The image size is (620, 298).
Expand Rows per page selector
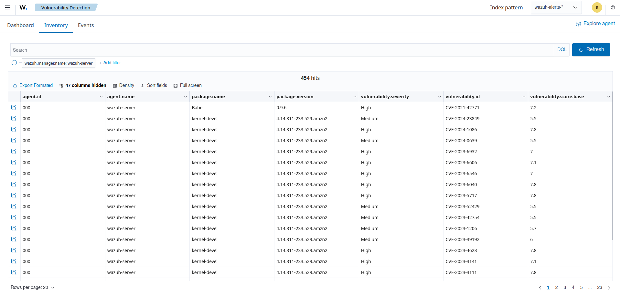tap(32, 287)
